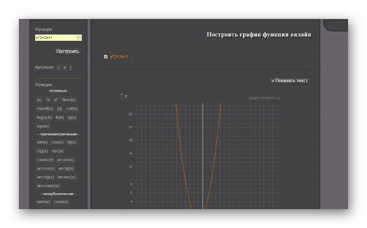Insert the arcsin(x) function
This screenshot has height=228, width=367.
pos(66,159)
